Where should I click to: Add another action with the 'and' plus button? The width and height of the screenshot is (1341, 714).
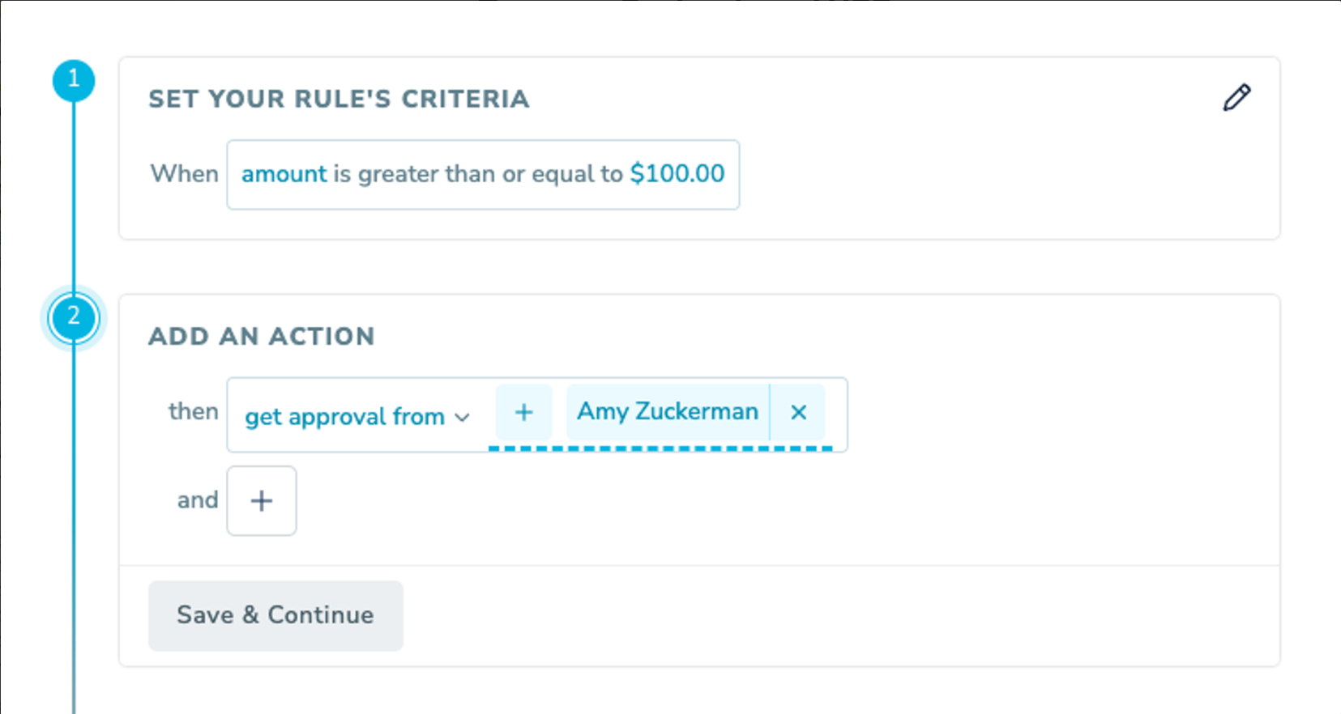[x=262, y=500]
